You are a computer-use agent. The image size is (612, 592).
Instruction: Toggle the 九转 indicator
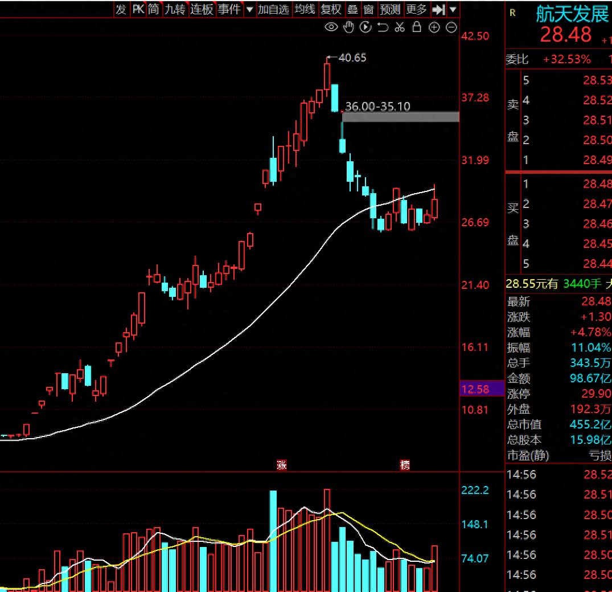pyautogui.click(x=175, y=9)
